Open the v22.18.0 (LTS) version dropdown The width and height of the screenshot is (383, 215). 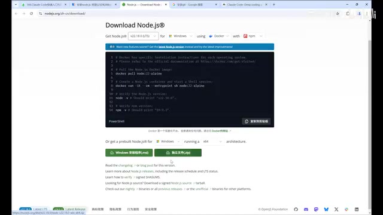(143, 36)
